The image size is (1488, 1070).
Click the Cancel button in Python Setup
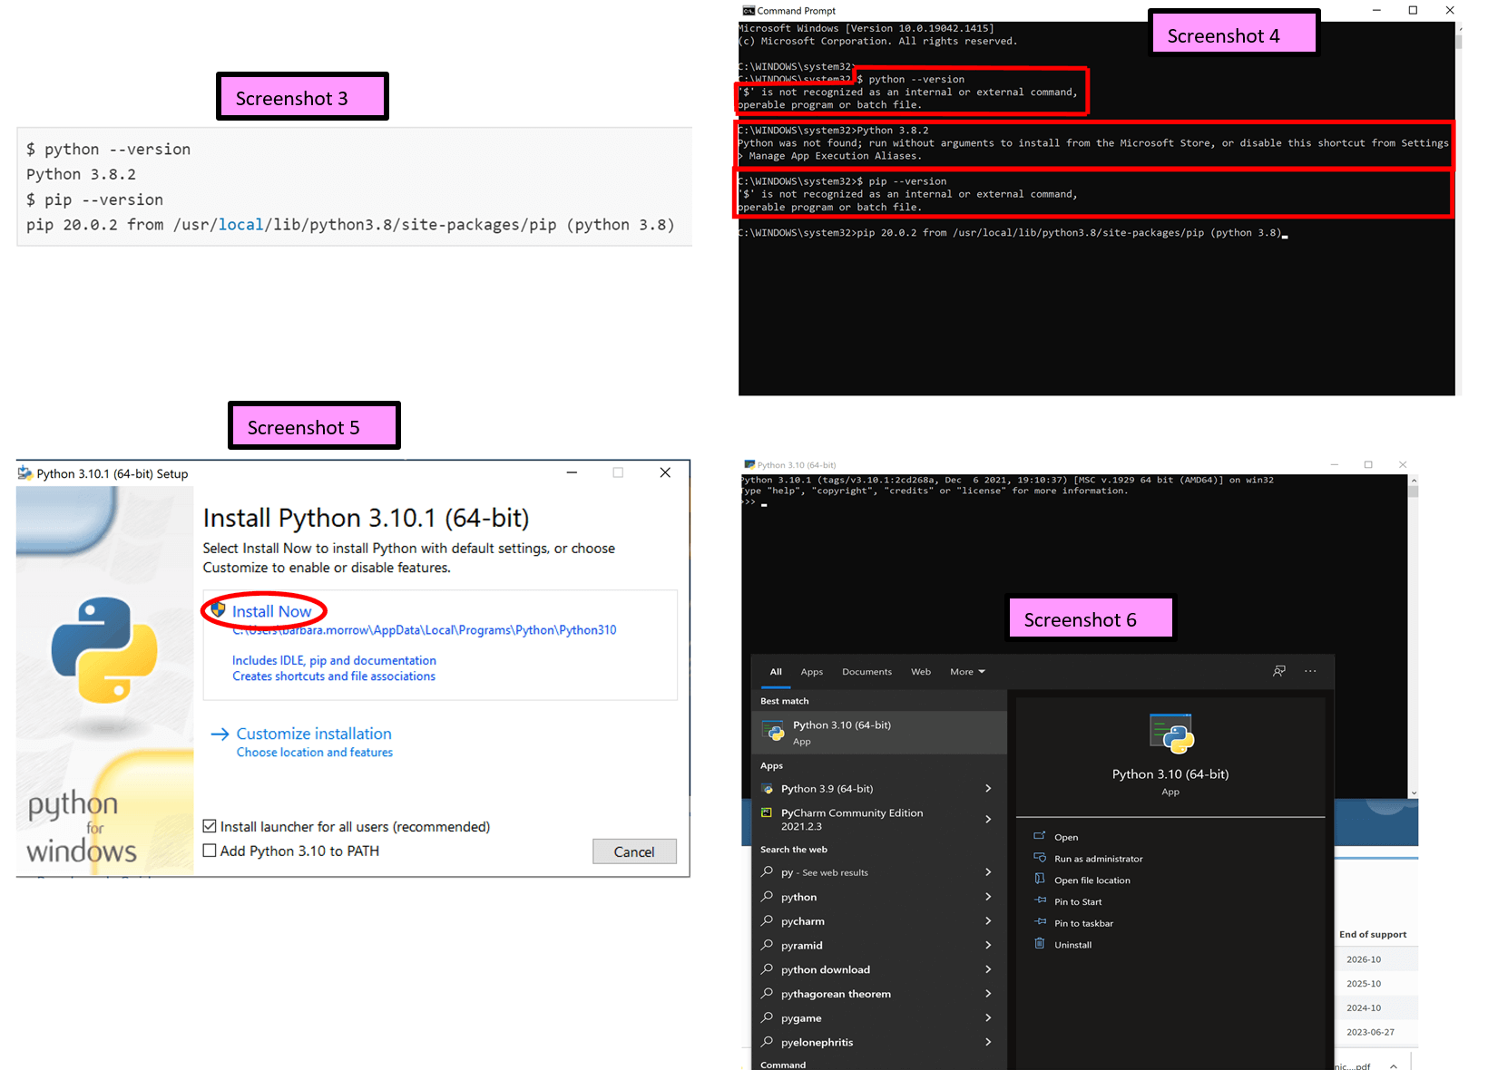[634, 851]
